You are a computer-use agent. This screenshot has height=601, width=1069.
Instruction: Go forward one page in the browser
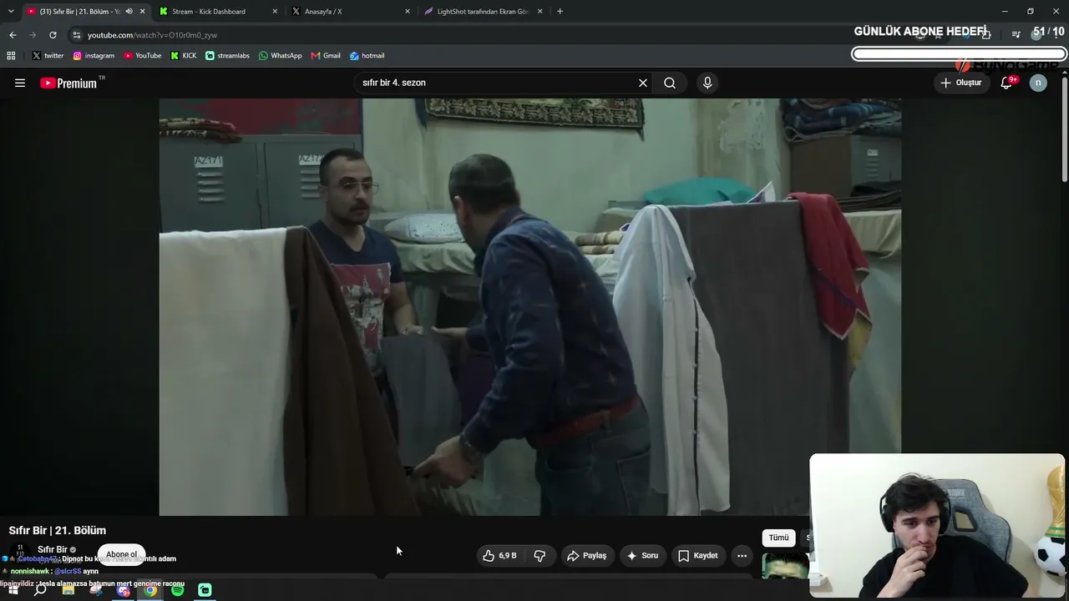[x=33, y=35]
